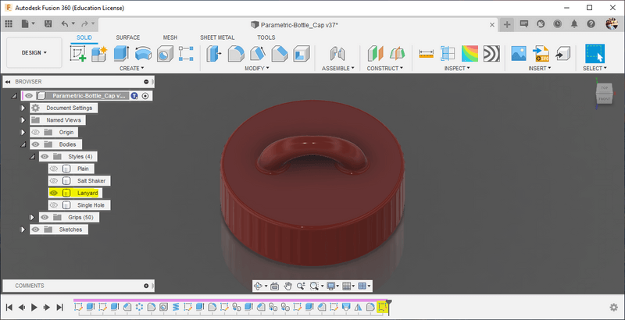The image size is (625, 320).
Task: Open the MODIFY dropdown menu
Action: (x=257, y=69)
